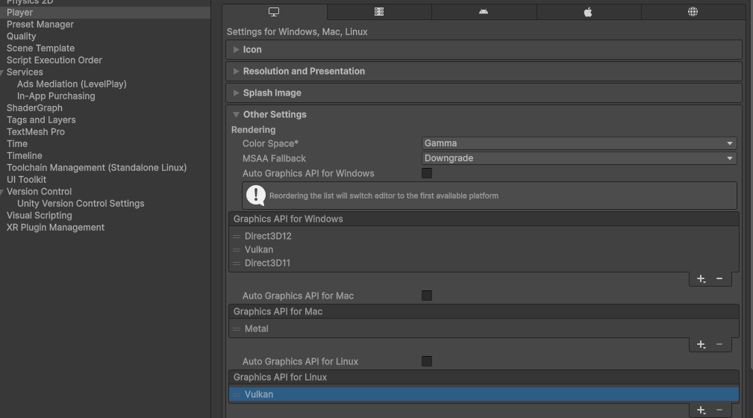The height and width of the screenshot is (418, 753).
Task: Open the MSAA Fallback dropdown
Action: click(579, 158)
